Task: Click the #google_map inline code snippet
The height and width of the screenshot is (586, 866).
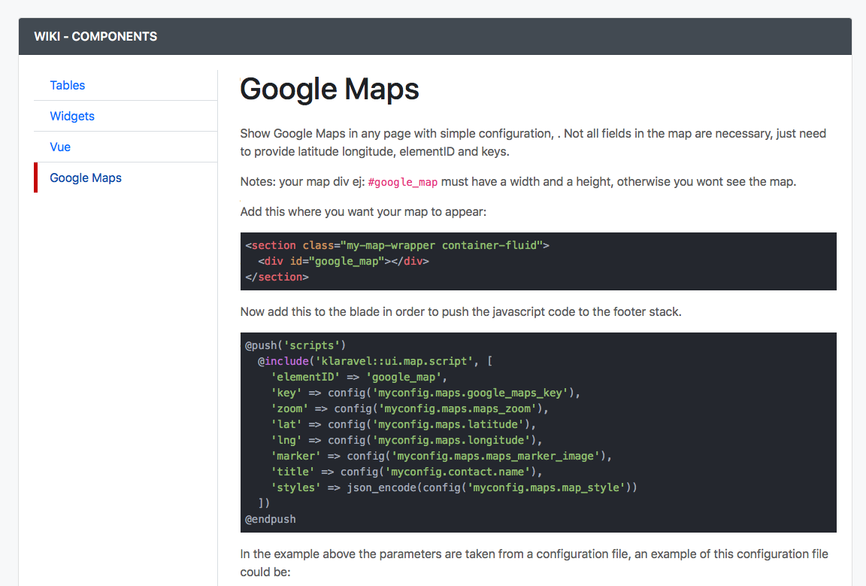Action: coord(403,183)
